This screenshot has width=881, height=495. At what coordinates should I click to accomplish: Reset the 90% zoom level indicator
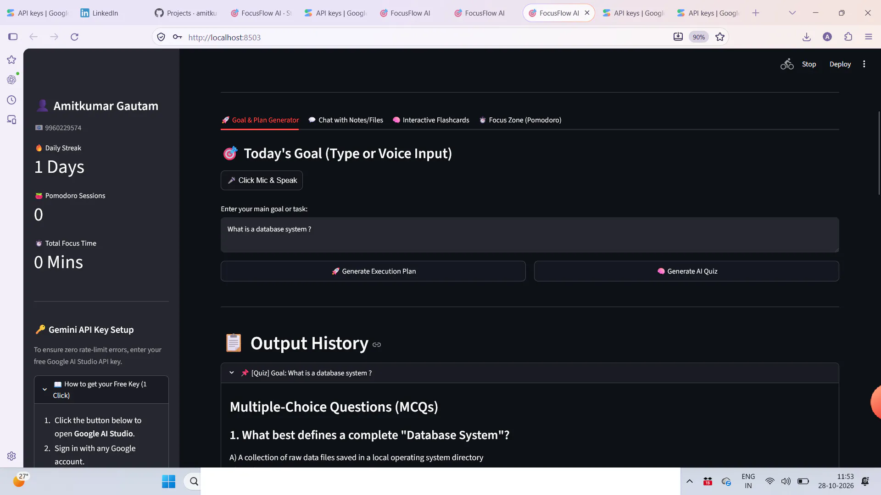pyautogui.click(x=699, y=37)
